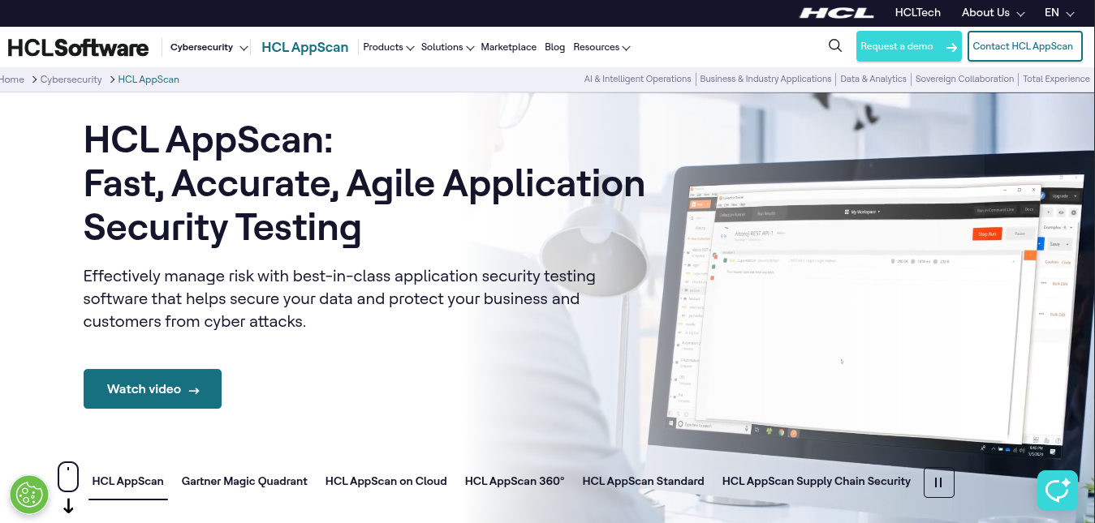
Task: Open the About Us dropdown
Action: tap(993, 13)
